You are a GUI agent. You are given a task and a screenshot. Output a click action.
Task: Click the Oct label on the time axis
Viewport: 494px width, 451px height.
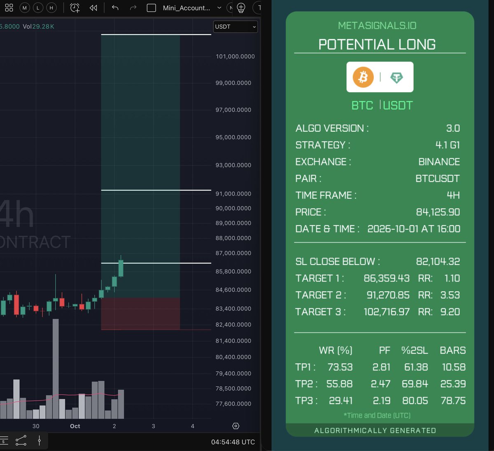tap(75, 426)
